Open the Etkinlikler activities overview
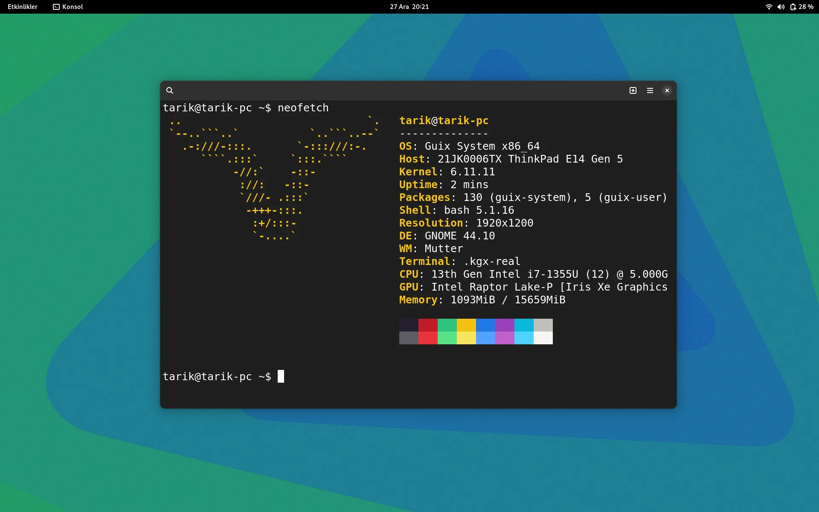Screen dimensions: 819x512 coord(23,7)
